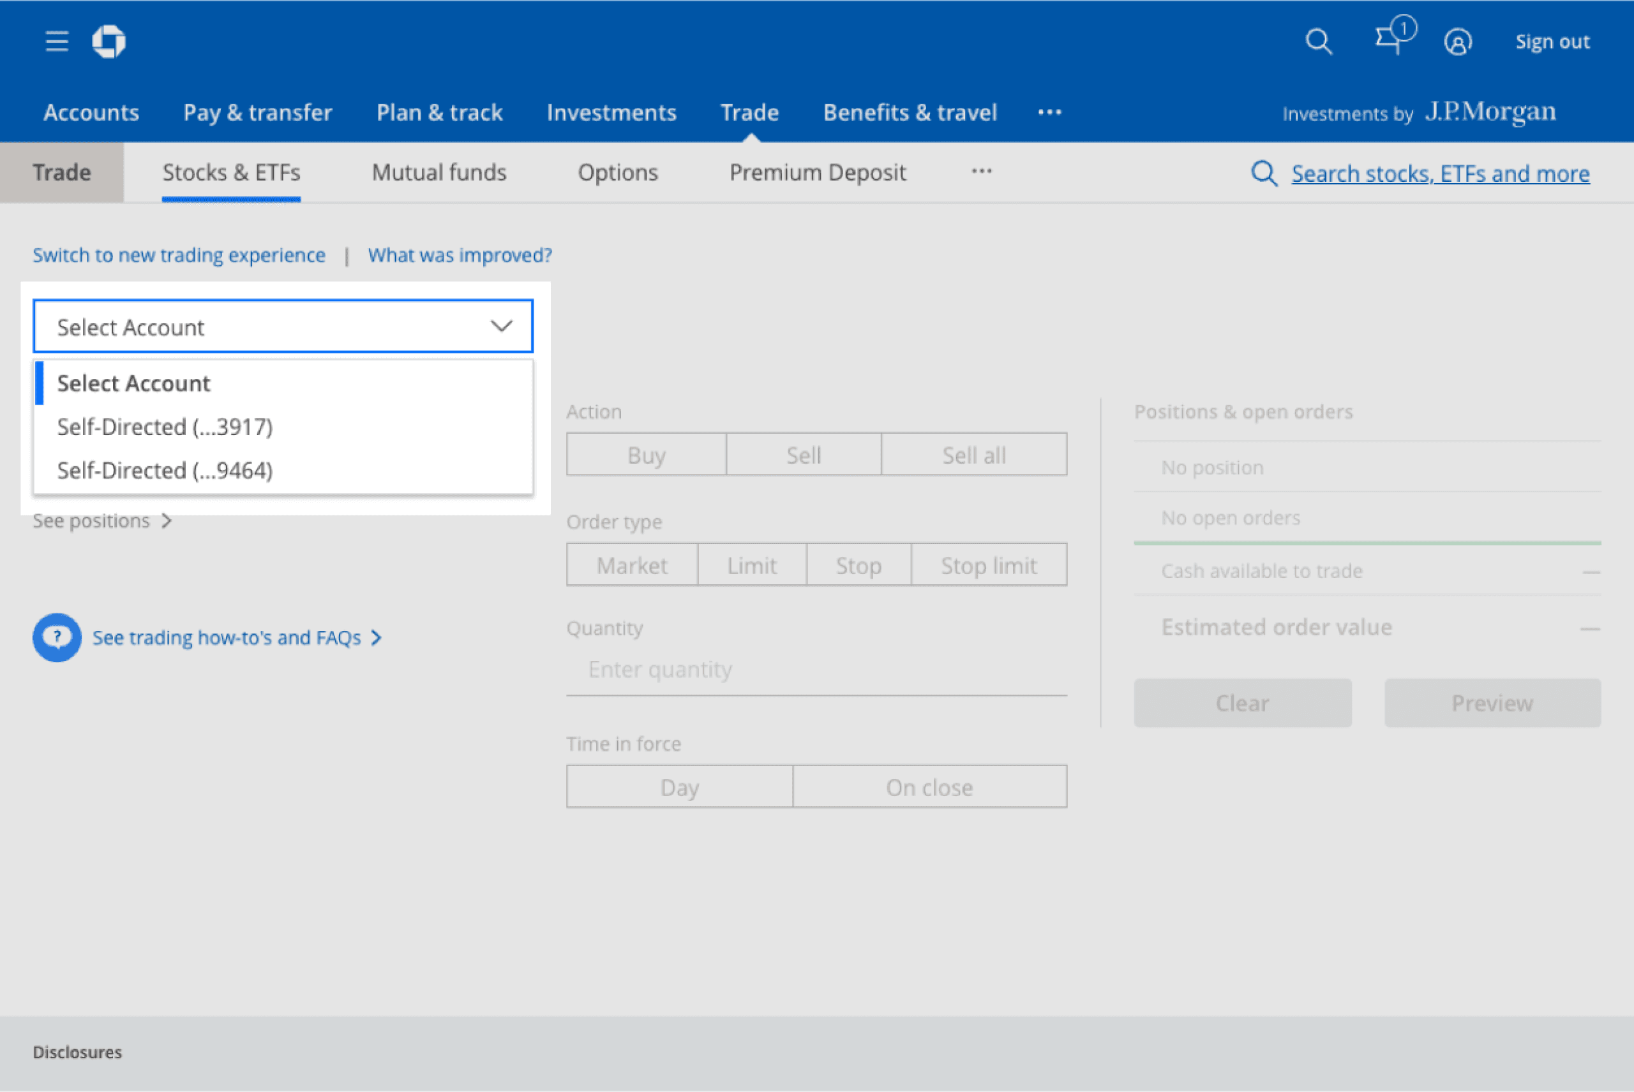The width and height of the screenshot is (1634, 1092).
Task: Switch to new trading experience
Action: coord(179,255)
